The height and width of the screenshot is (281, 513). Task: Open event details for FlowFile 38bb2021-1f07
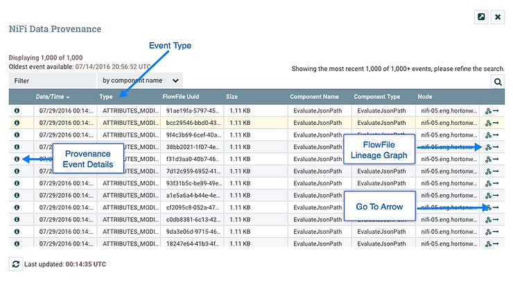17,147
